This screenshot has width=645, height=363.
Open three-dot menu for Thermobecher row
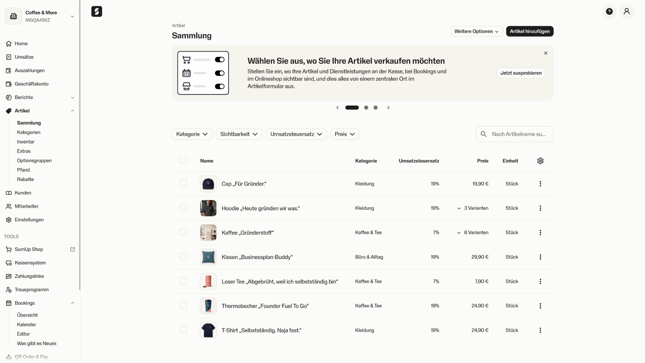point(540,306)
